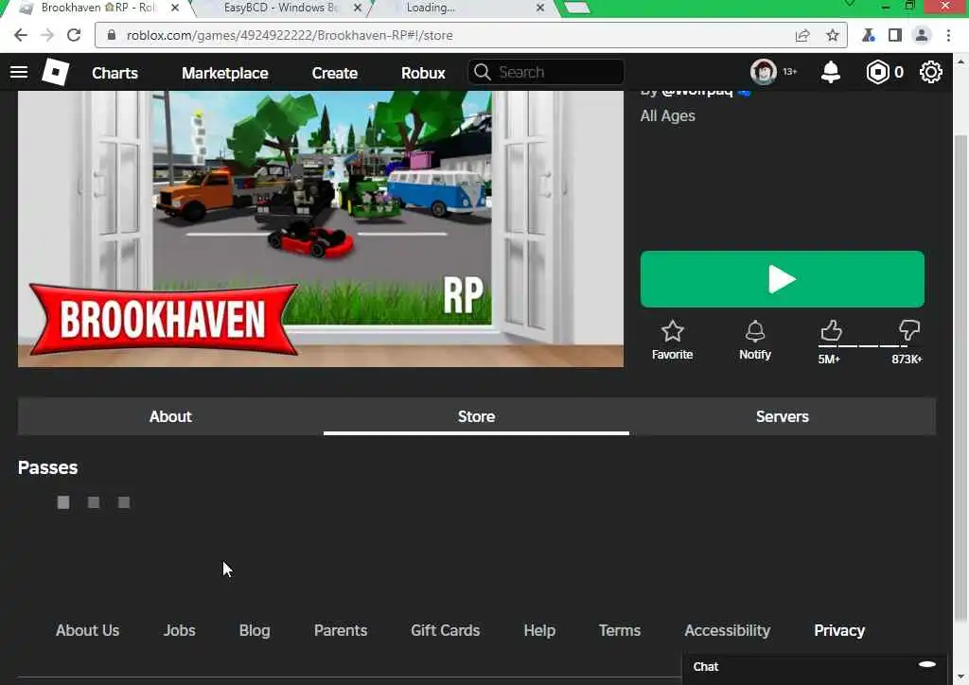Dislike the game with thumbs down

[909, 330]
